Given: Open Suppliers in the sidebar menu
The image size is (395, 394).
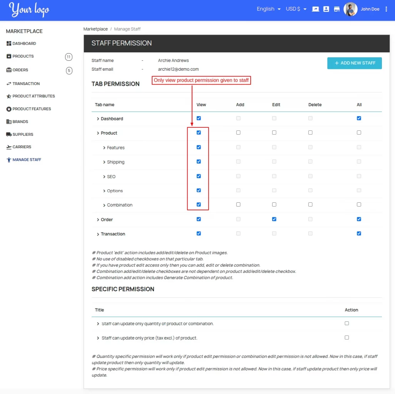Looking at the screenshot, I should point(23,134).
